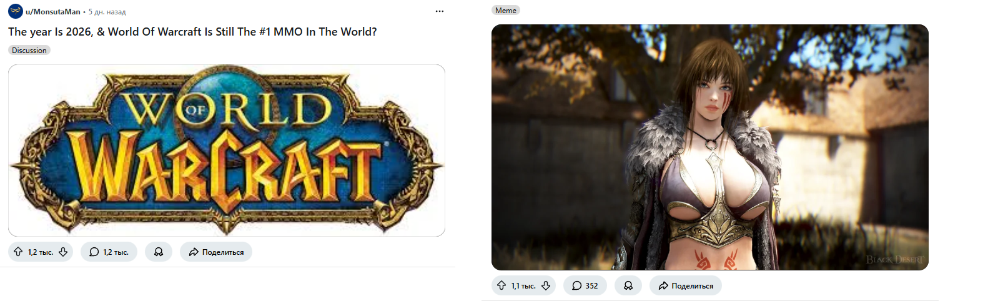
Task: Click Поделиться under the Meme post
Action: click(686, 285)
